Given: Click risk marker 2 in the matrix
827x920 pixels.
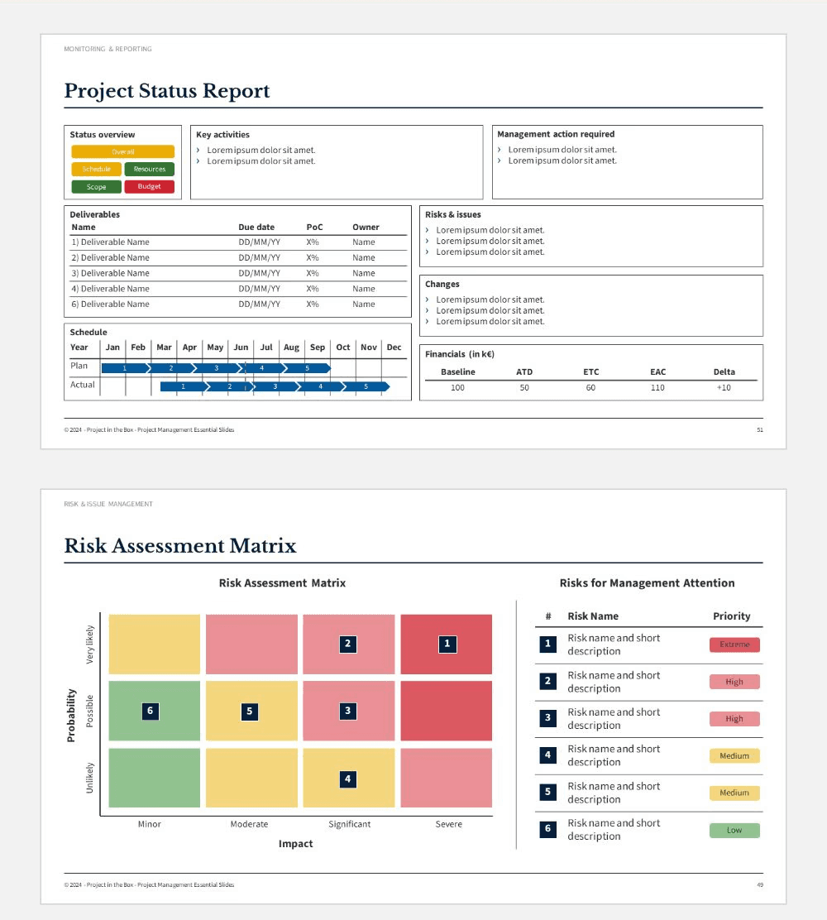Looking at the screenshot, I should (348, 644).
